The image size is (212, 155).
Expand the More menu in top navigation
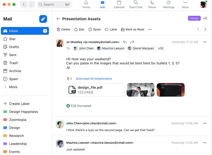pos(185,5)
